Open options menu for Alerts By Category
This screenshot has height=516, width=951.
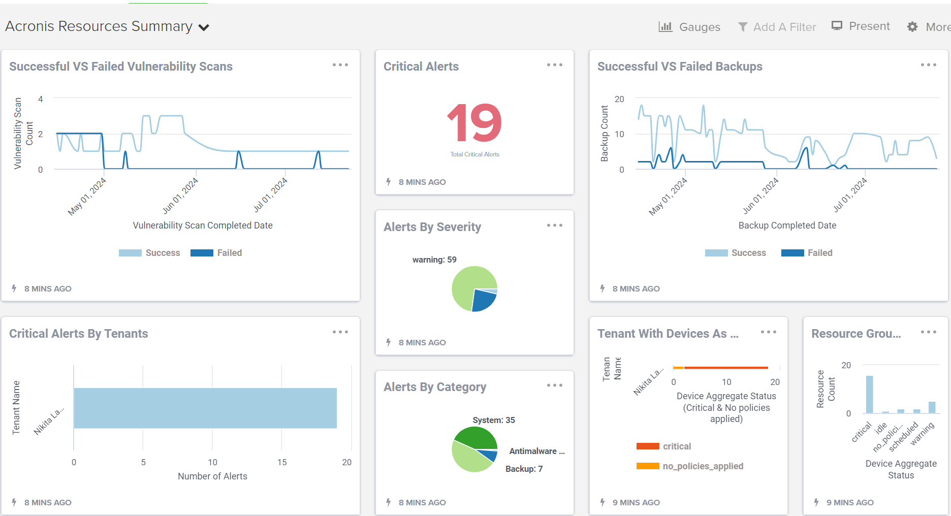555,385
